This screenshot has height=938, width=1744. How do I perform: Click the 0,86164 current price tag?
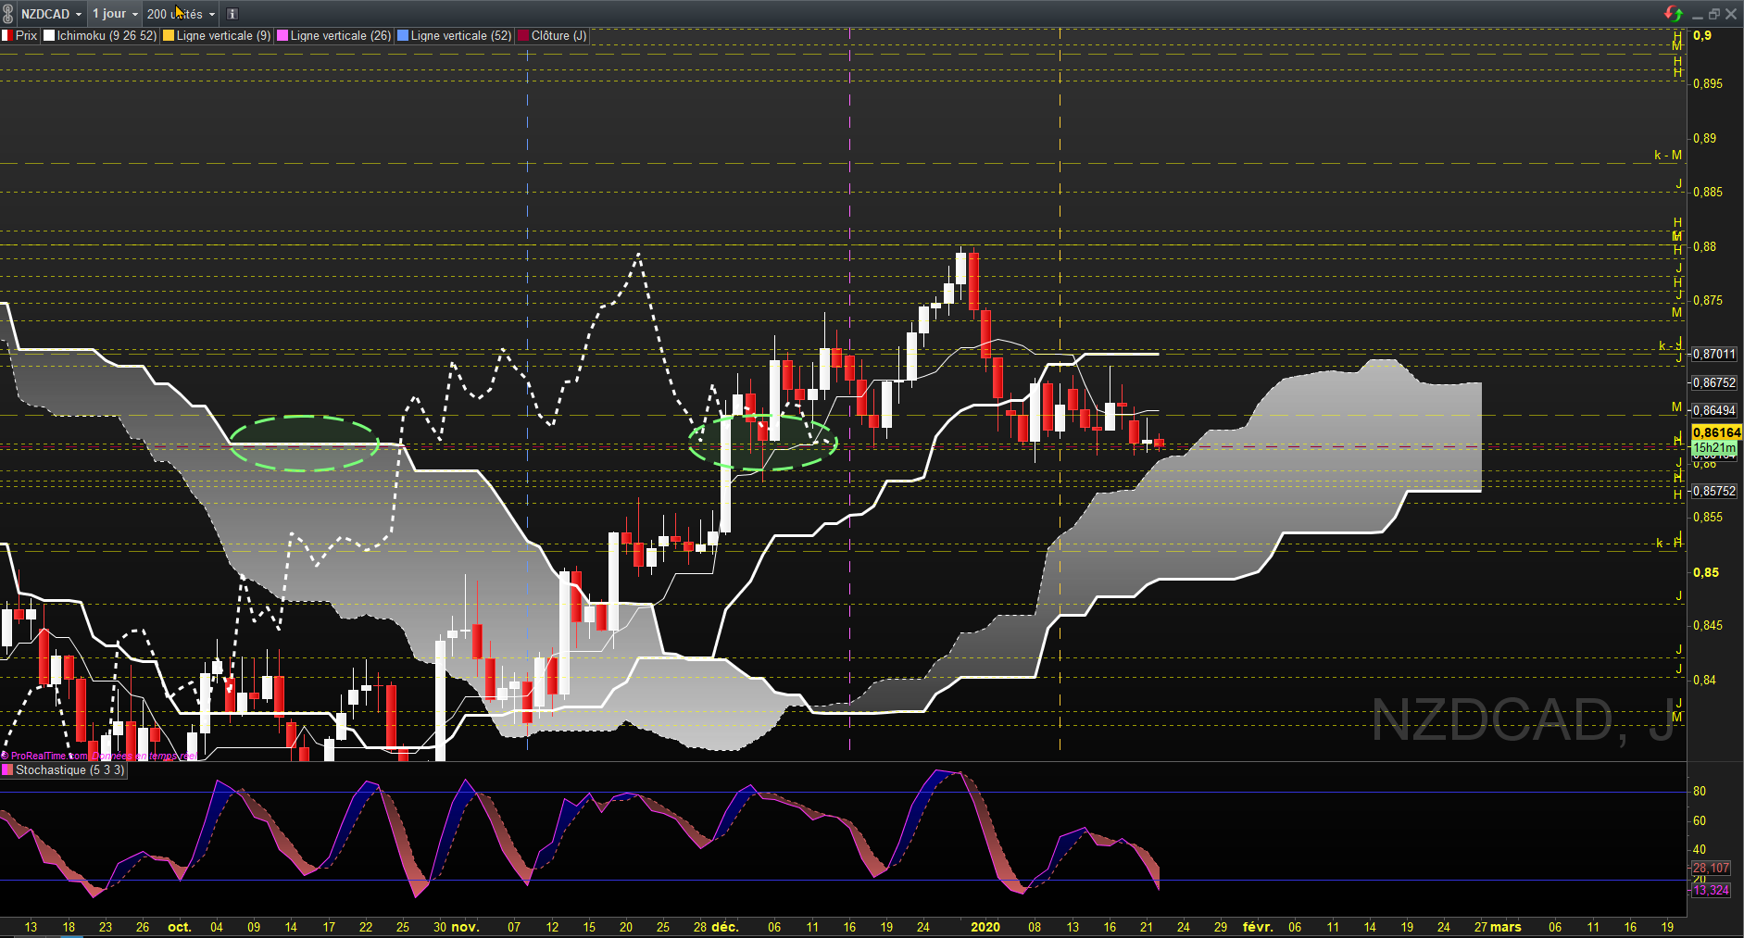tap(1716, 432)
